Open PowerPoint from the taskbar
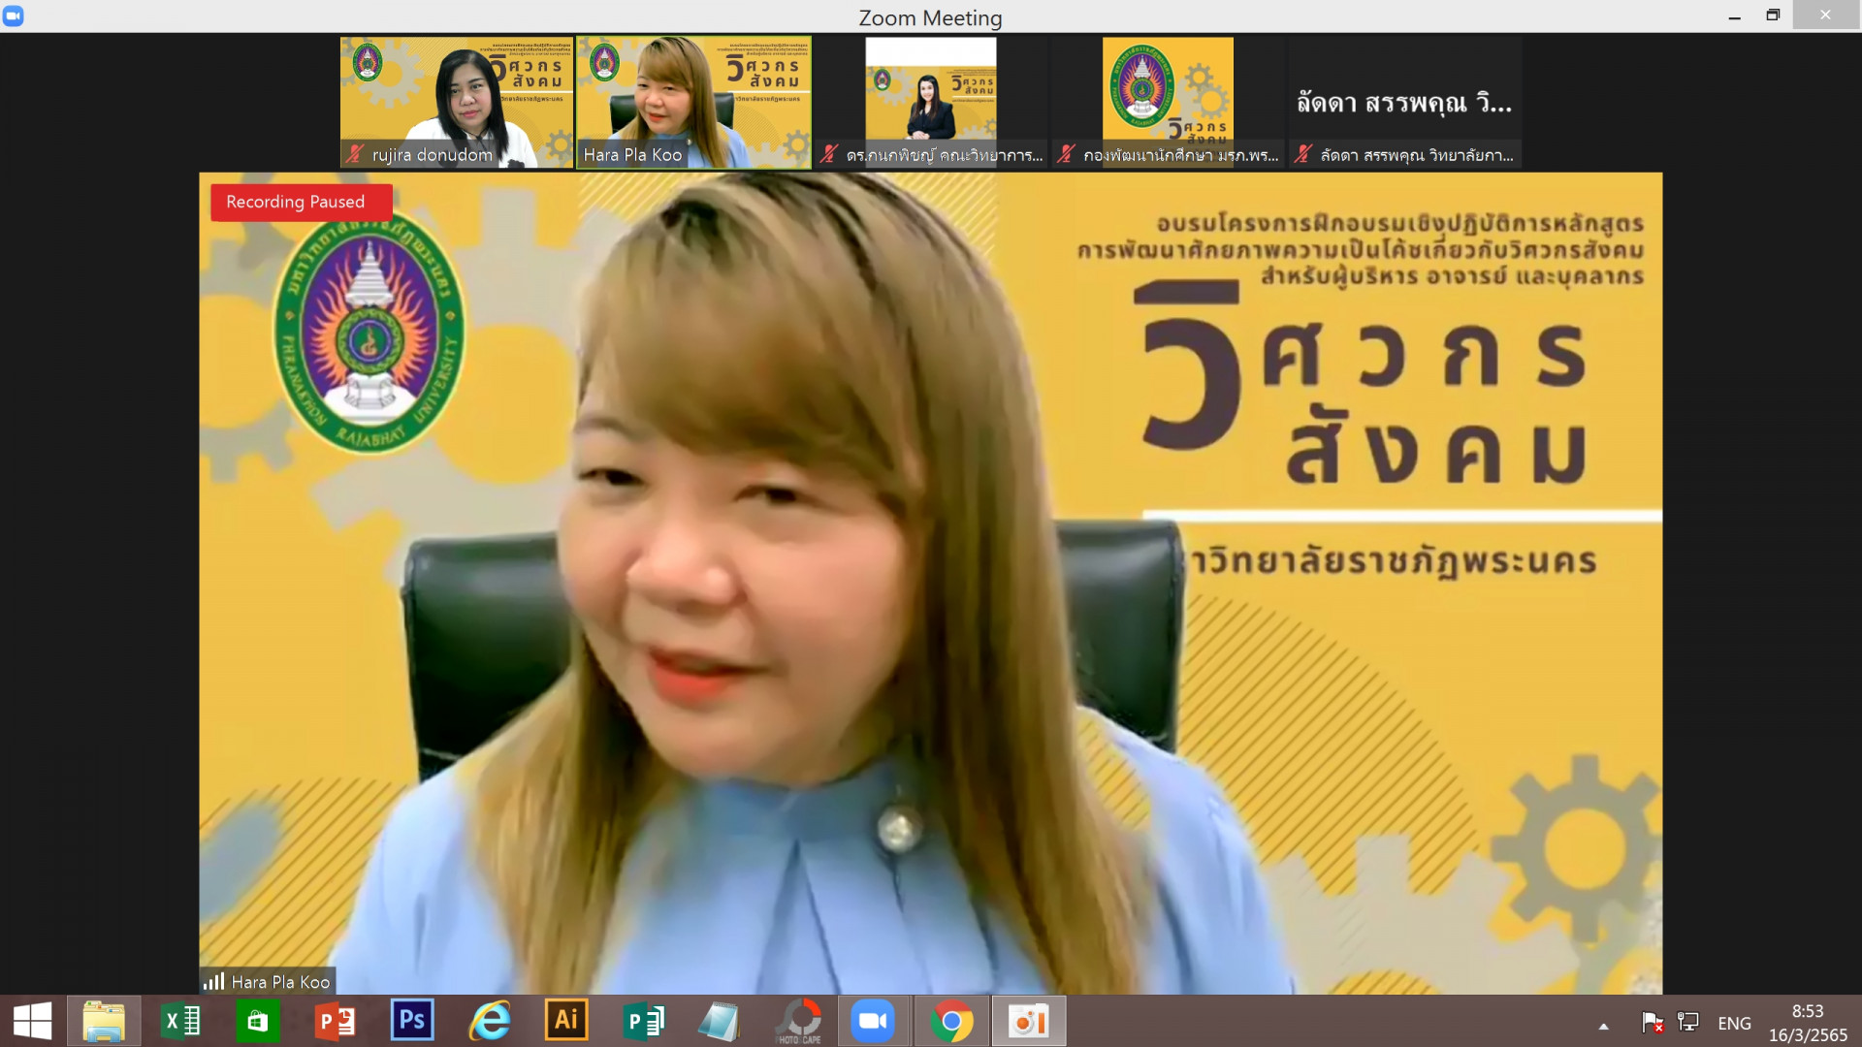Viewport: 1862px width, 1047px height. coord(336,1021)
